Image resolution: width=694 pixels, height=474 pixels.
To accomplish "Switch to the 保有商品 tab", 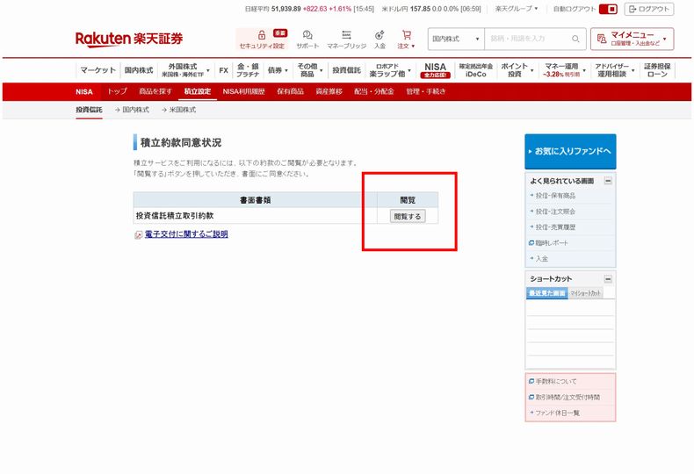I will click(x=291, y=91).
